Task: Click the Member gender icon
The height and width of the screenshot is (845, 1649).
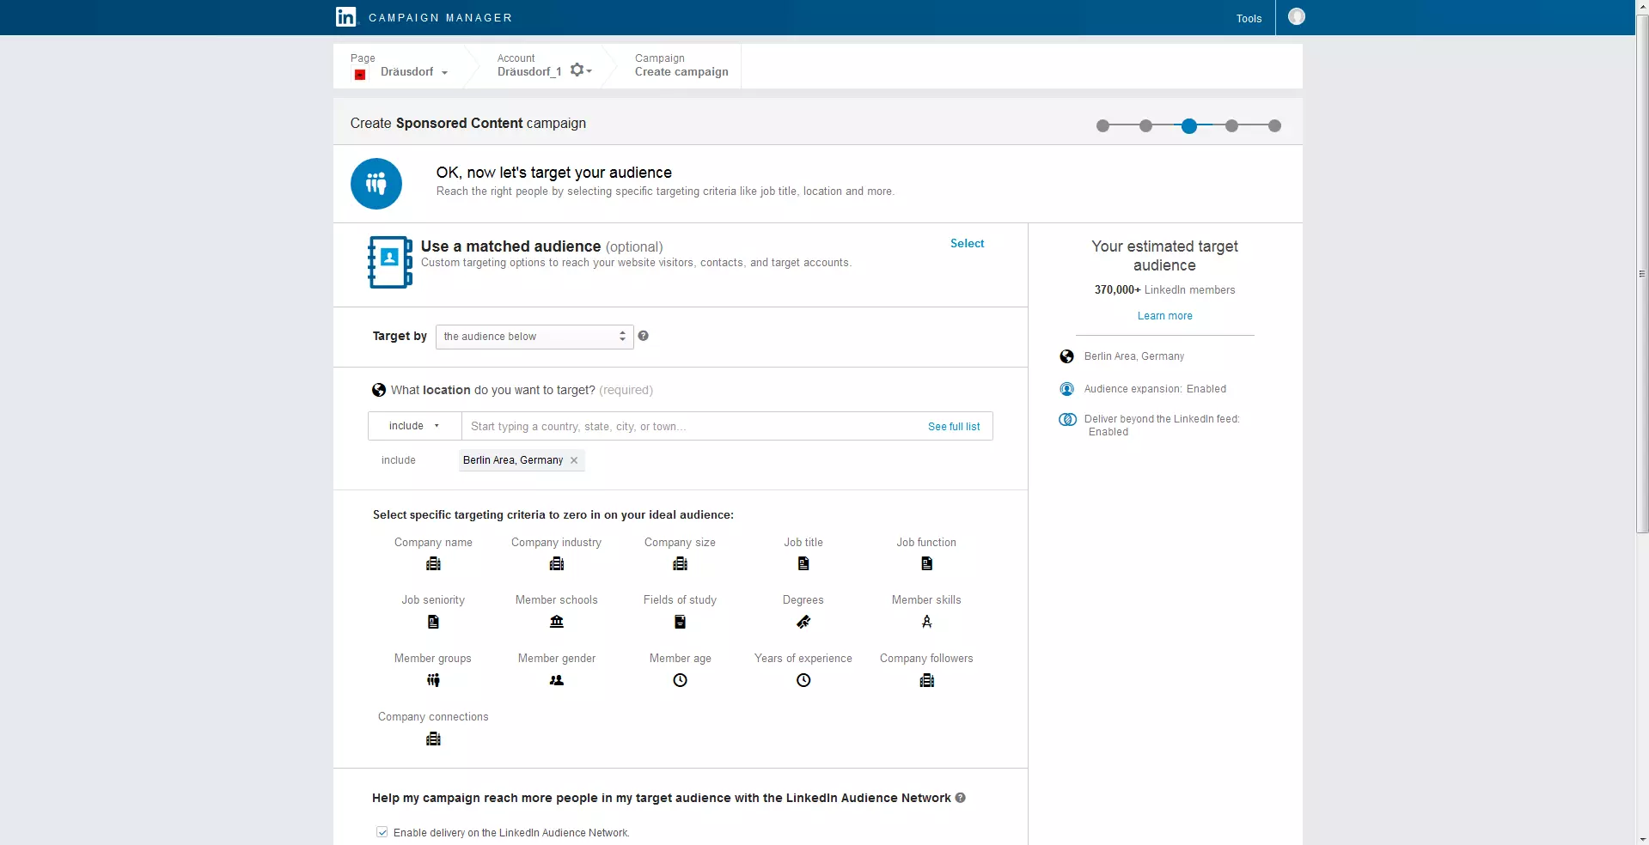Action: [x=557, y=680]
